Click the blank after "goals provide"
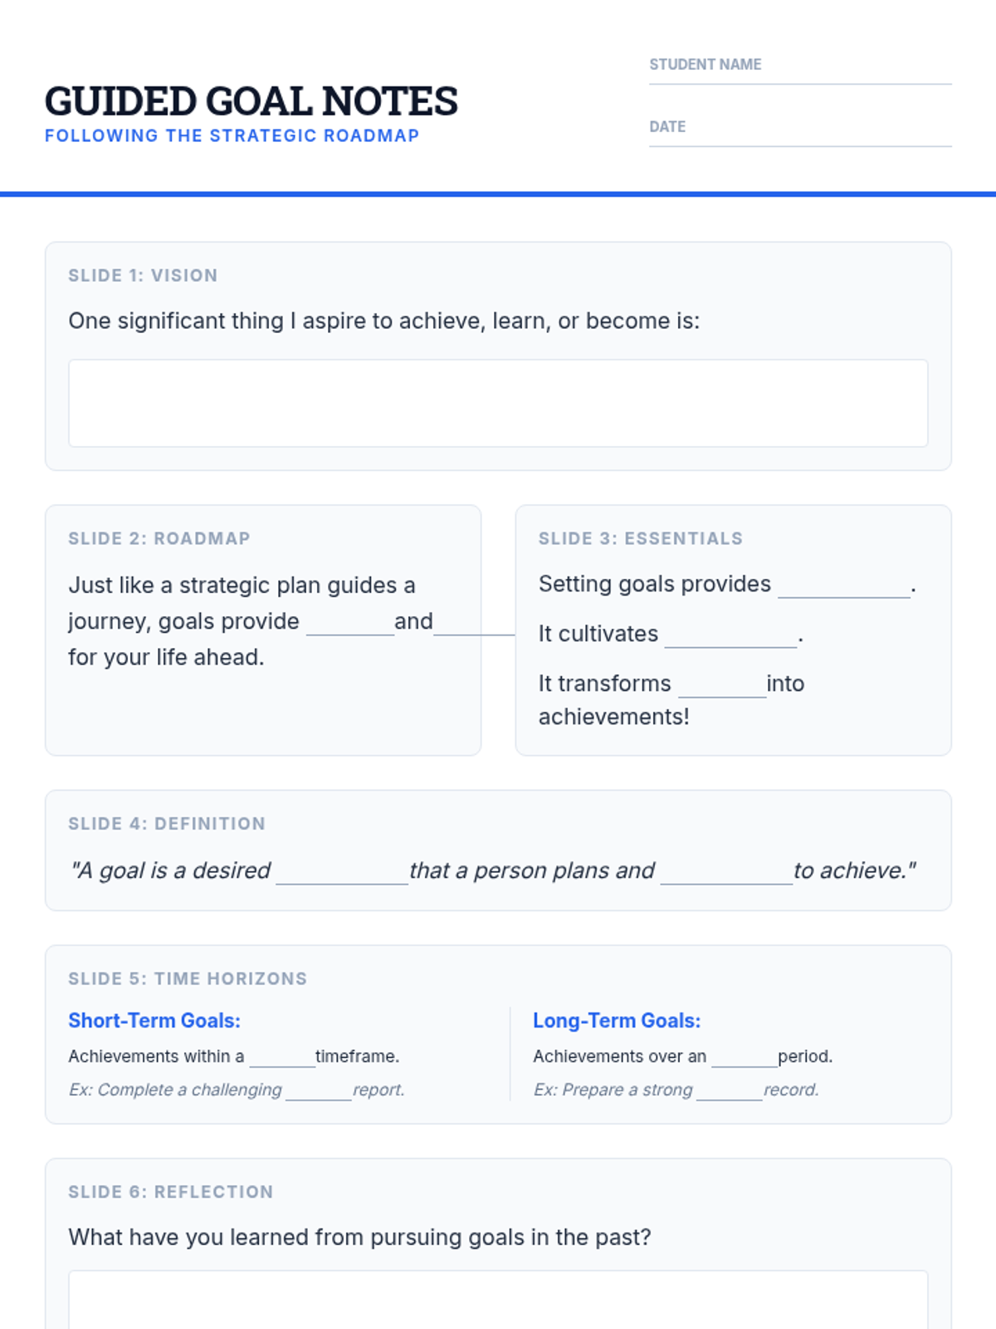The height and width of the screenshot is (1329, 996). pos(350,624)
